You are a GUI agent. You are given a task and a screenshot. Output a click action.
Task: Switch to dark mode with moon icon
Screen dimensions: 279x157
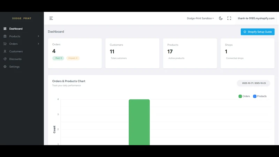[221, 18]
